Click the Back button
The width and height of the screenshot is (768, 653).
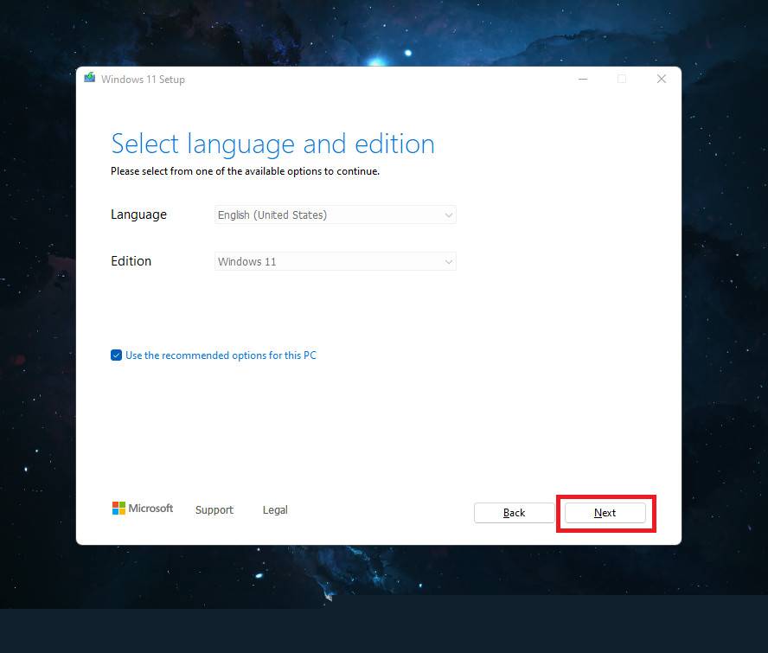click(515, 513)
